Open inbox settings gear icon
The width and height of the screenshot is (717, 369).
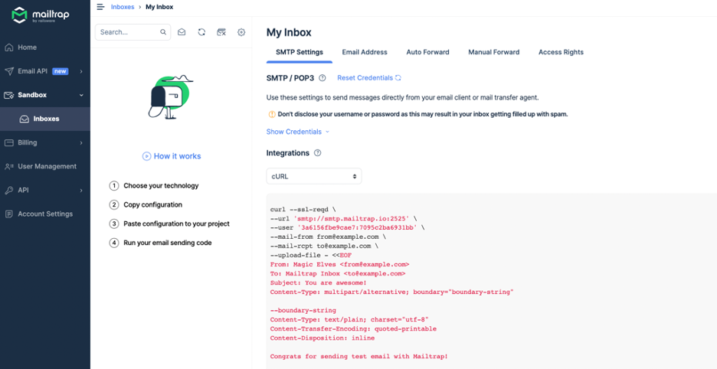tap(241, 32)
